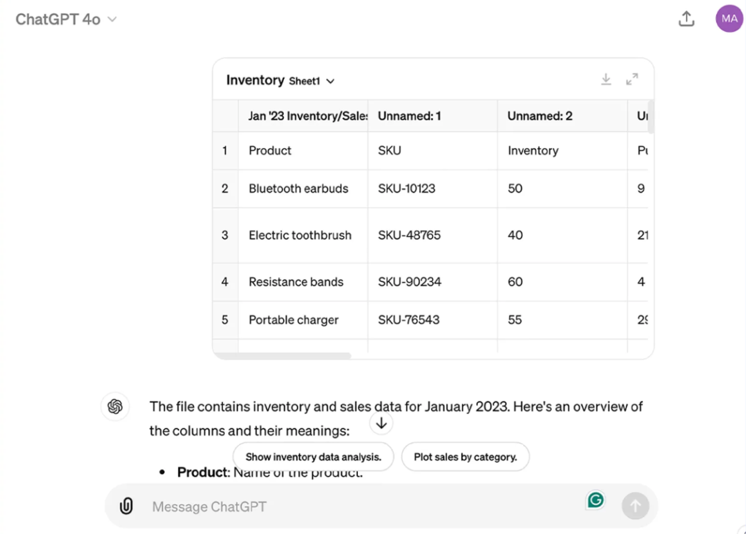Select the Bluetooth earbuds cell
This screenshot has height=534, width=746.
[x=298, y=189]
